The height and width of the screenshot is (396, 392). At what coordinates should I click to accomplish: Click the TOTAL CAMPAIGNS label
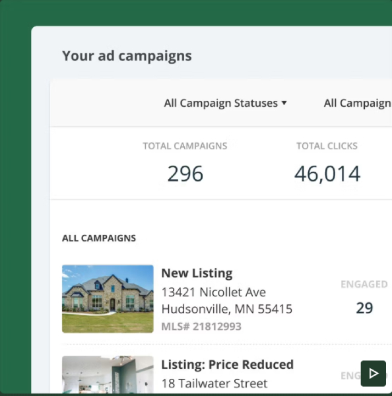tap(185, 146)
